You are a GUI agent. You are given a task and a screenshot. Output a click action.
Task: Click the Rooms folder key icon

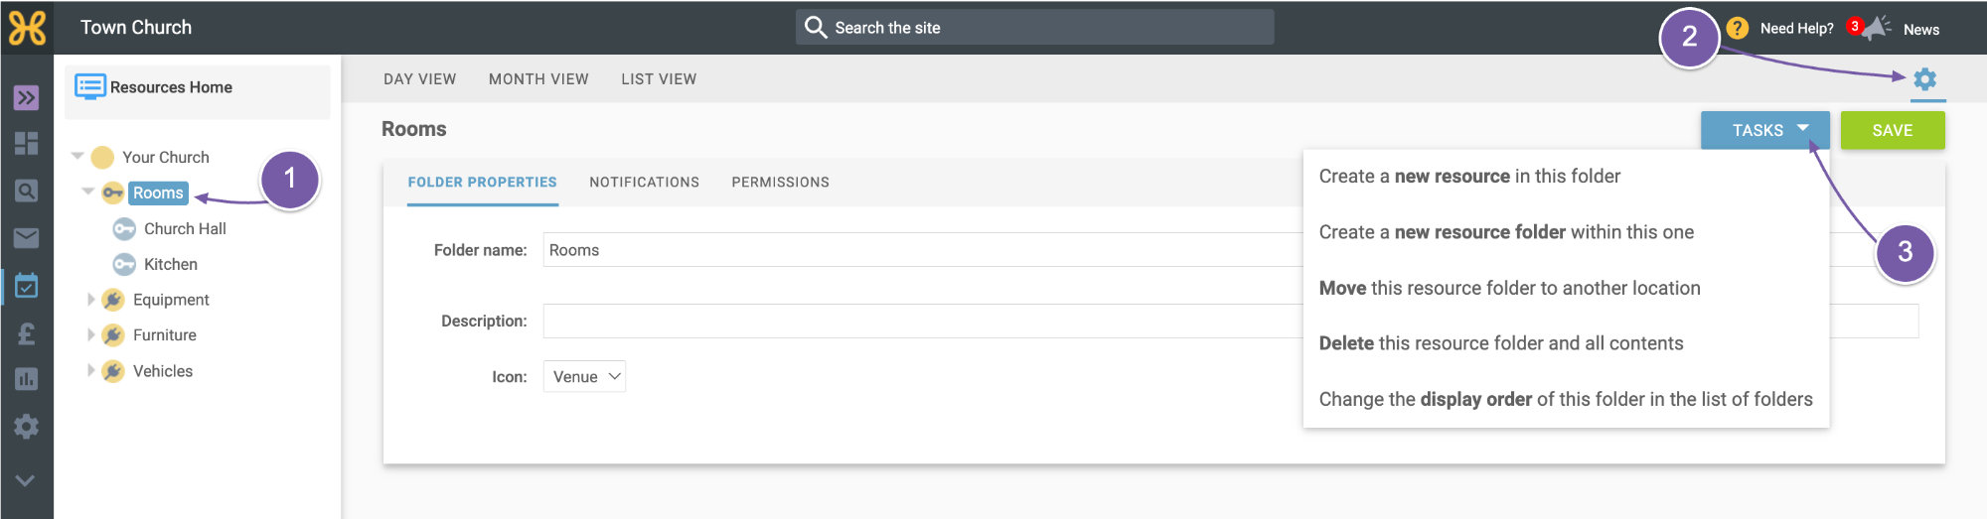pyautogui.click(x=113, y=193)
